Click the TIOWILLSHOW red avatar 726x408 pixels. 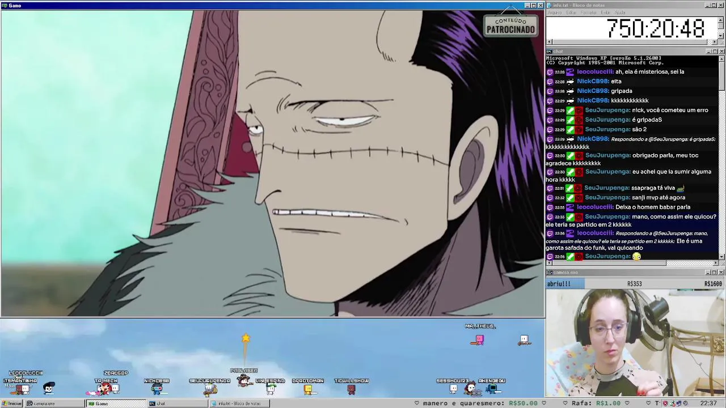point(351,389)
